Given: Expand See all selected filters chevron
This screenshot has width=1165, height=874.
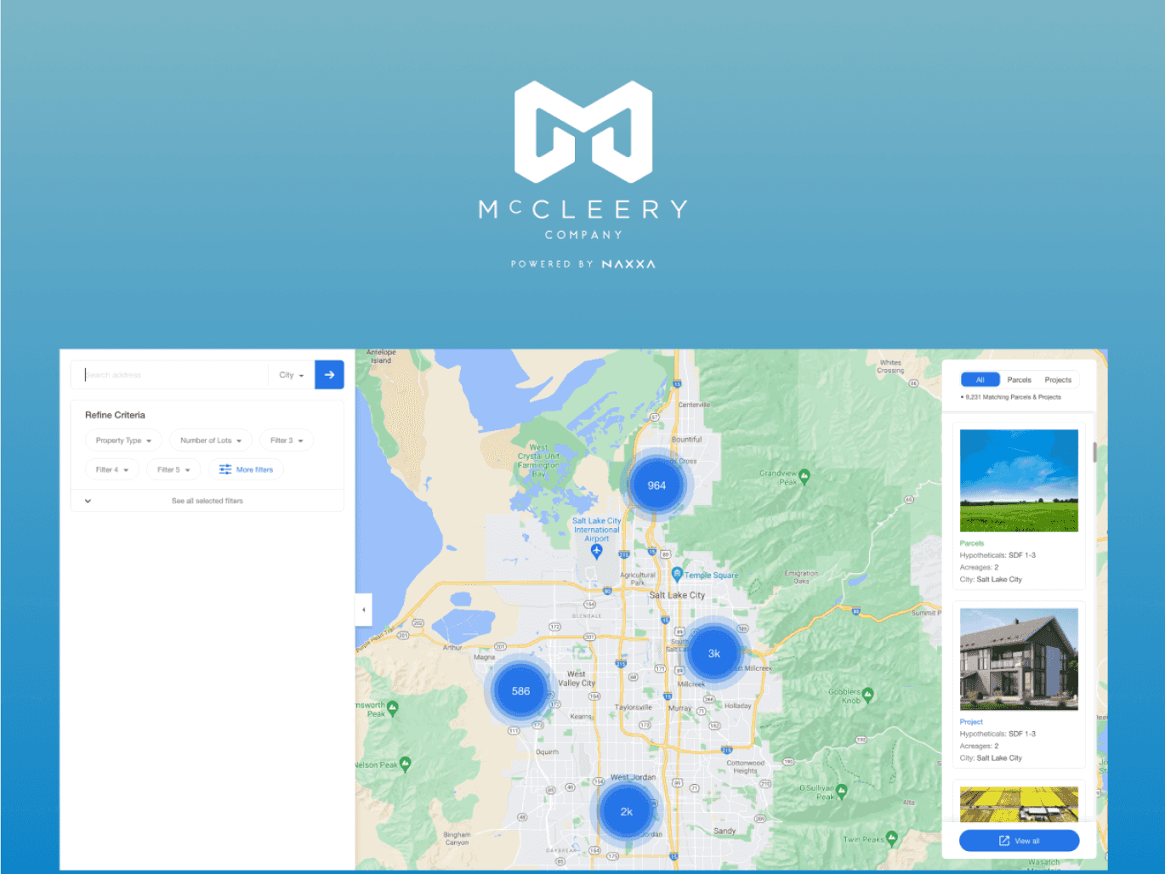Looking at the screenshot, I should (88, 501).
